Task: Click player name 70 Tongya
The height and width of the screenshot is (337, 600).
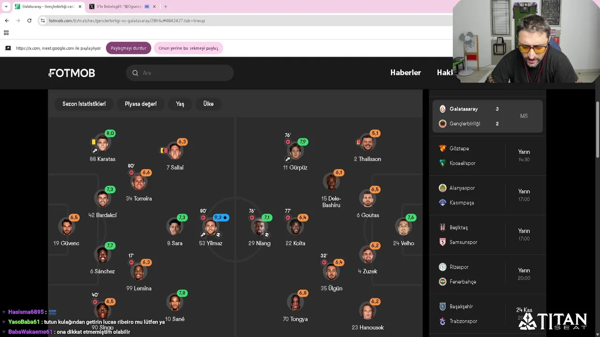Action: pos(295,319)
